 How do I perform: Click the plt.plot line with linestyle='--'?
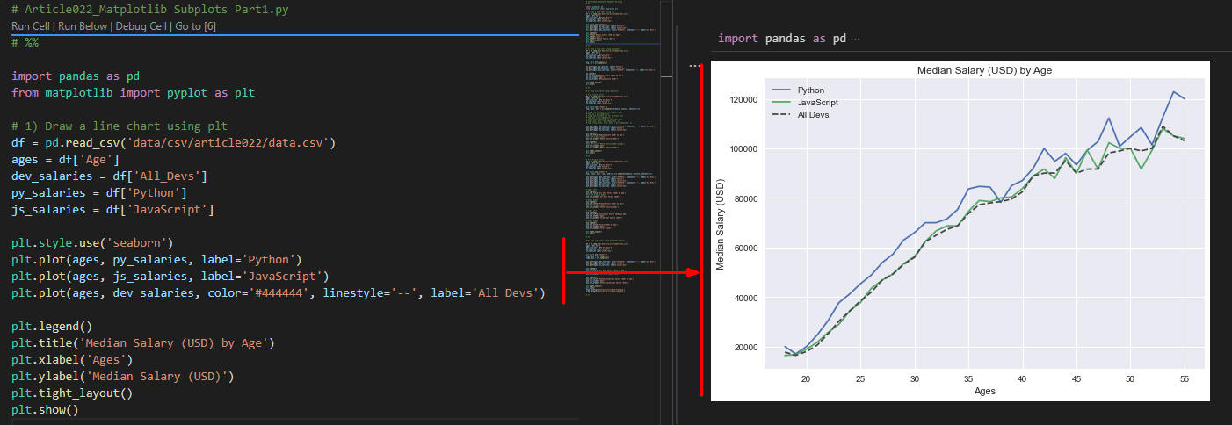pos(278,293)
